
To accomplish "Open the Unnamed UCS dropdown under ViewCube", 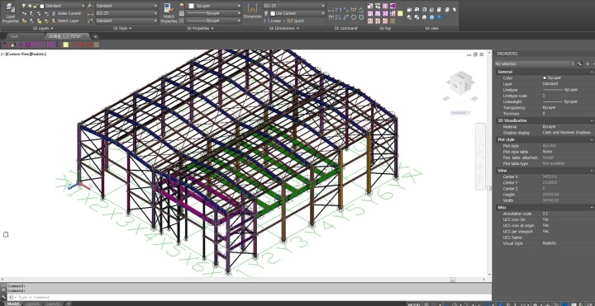I will coord(460,112).
